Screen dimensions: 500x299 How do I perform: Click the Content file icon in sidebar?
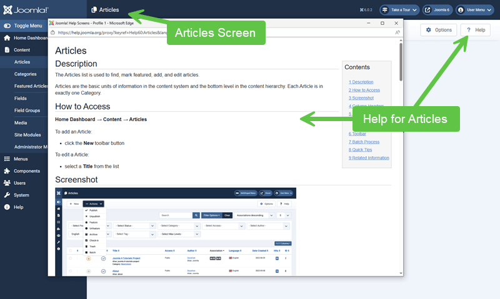[7, 50]
